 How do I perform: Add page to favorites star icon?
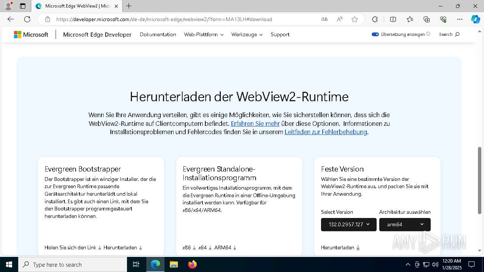click(355, 19)
